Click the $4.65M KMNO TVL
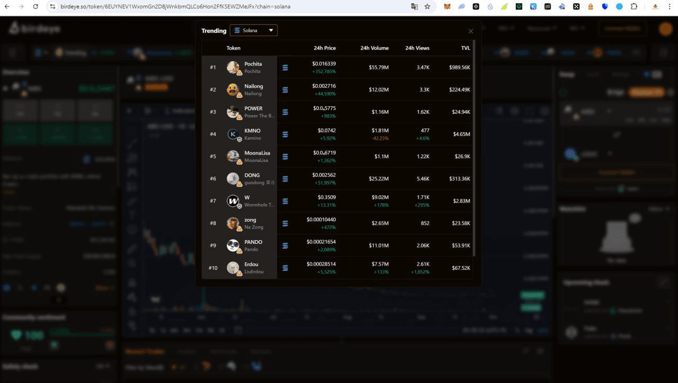The width and height of the screenshot is (678, 383). click(x=461, y=134)
